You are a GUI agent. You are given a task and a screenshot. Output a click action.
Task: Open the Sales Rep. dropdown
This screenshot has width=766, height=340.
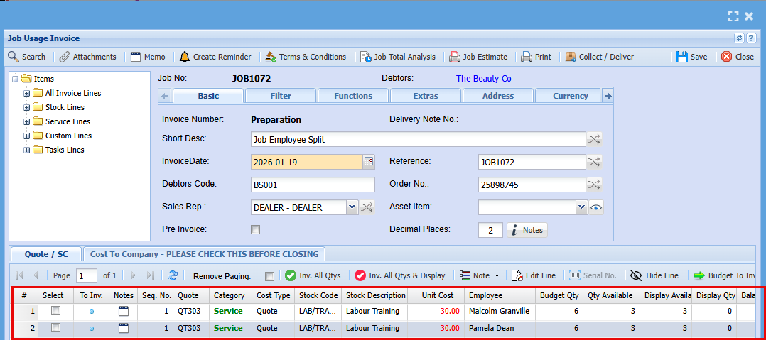coord(352,207)
